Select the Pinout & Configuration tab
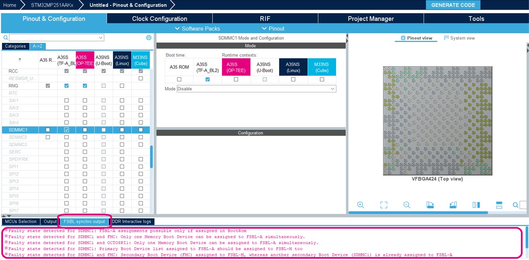 pos(54,18)
